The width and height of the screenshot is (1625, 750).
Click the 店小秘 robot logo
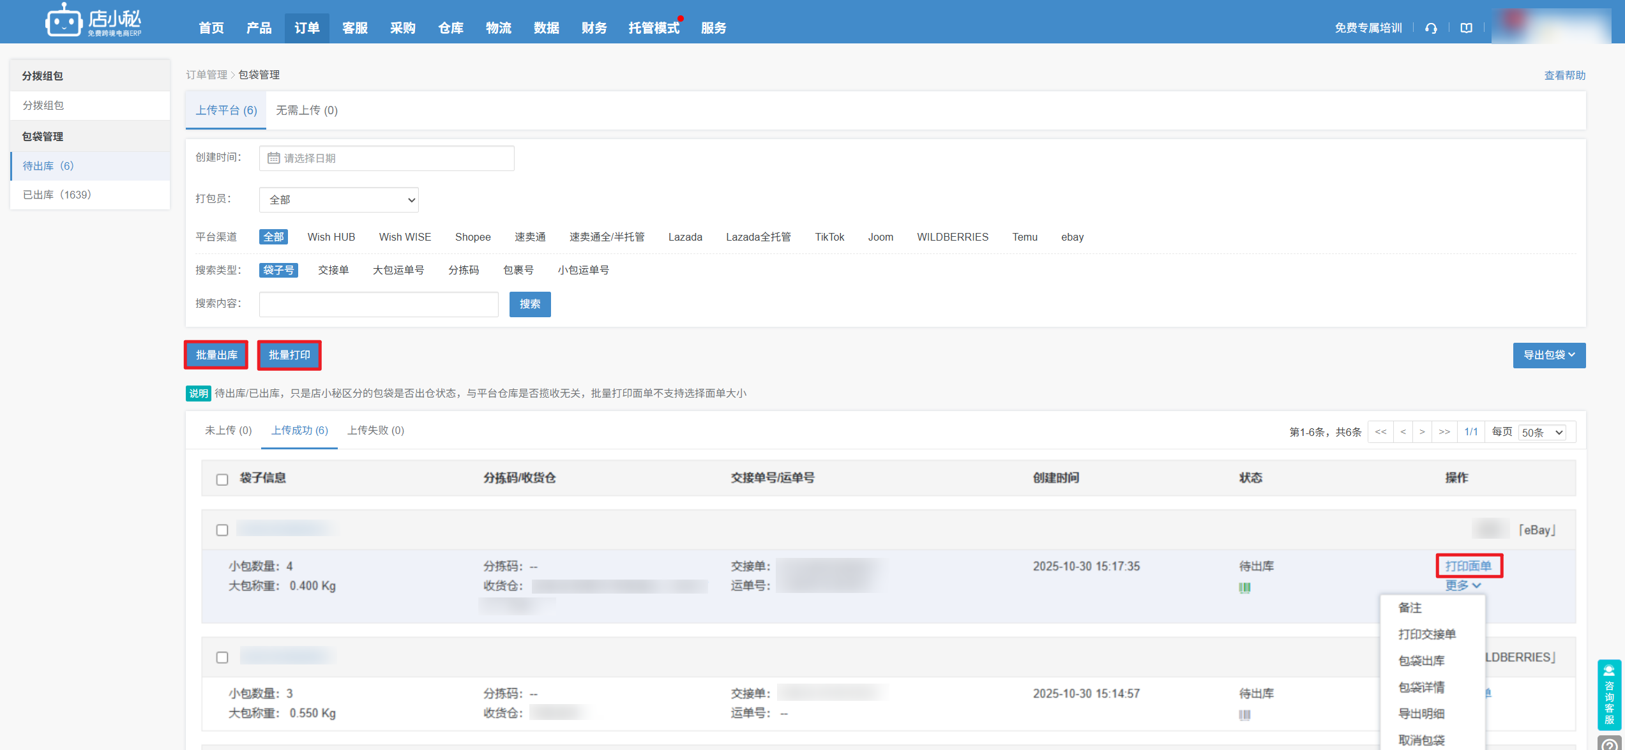point(63,22)
